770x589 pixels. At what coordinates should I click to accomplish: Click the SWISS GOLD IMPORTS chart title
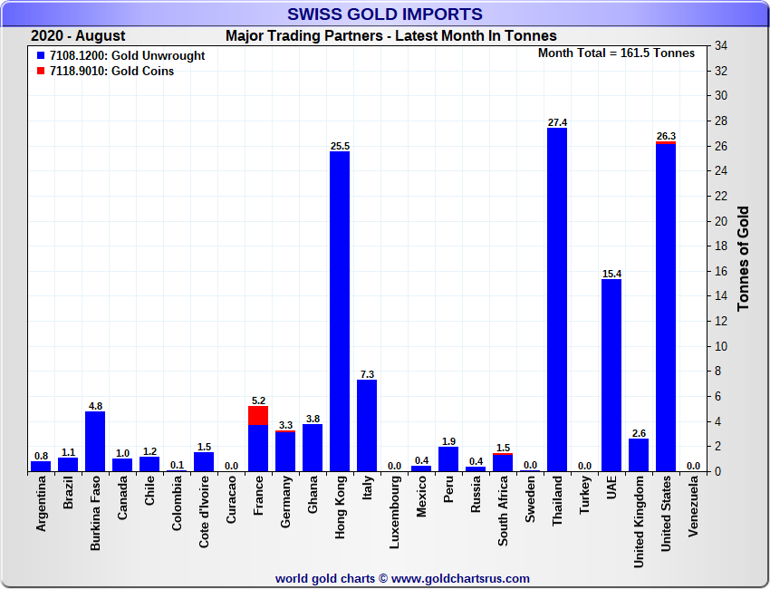tap(385, 14)
